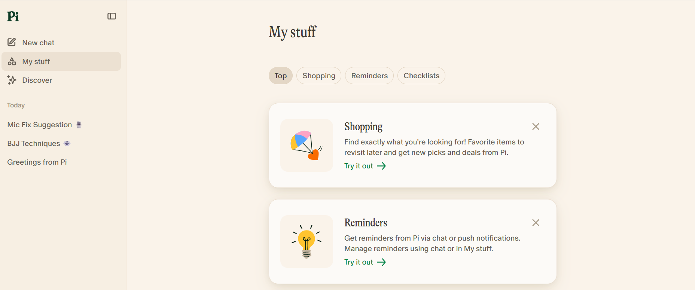
Task: Click the Shopping parachute thumbnail
Action: pyautogui.click(x=307, y=145)
